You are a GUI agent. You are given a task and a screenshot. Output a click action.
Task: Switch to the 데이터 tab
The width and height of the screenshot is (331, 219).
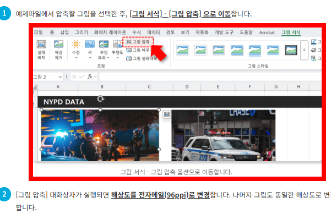pos(154,32)
